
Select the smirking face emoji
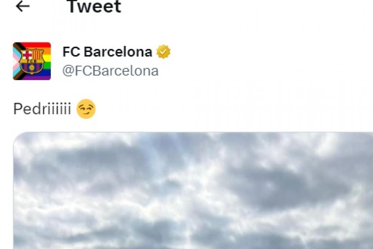(86, 109)
